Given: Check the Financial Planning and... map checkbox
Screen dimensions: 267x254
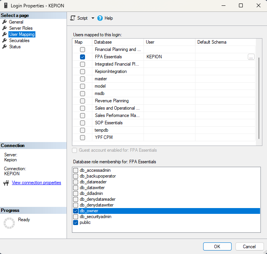Looking at the screenshot, I should pyautogui.click(x=82, y=49).
